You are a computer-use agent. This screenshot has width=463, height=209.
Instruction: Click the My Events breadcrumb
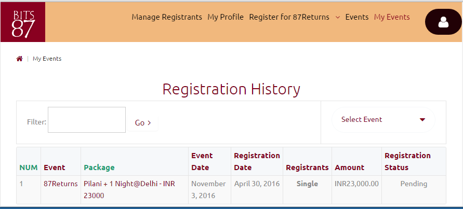(47, 59)
